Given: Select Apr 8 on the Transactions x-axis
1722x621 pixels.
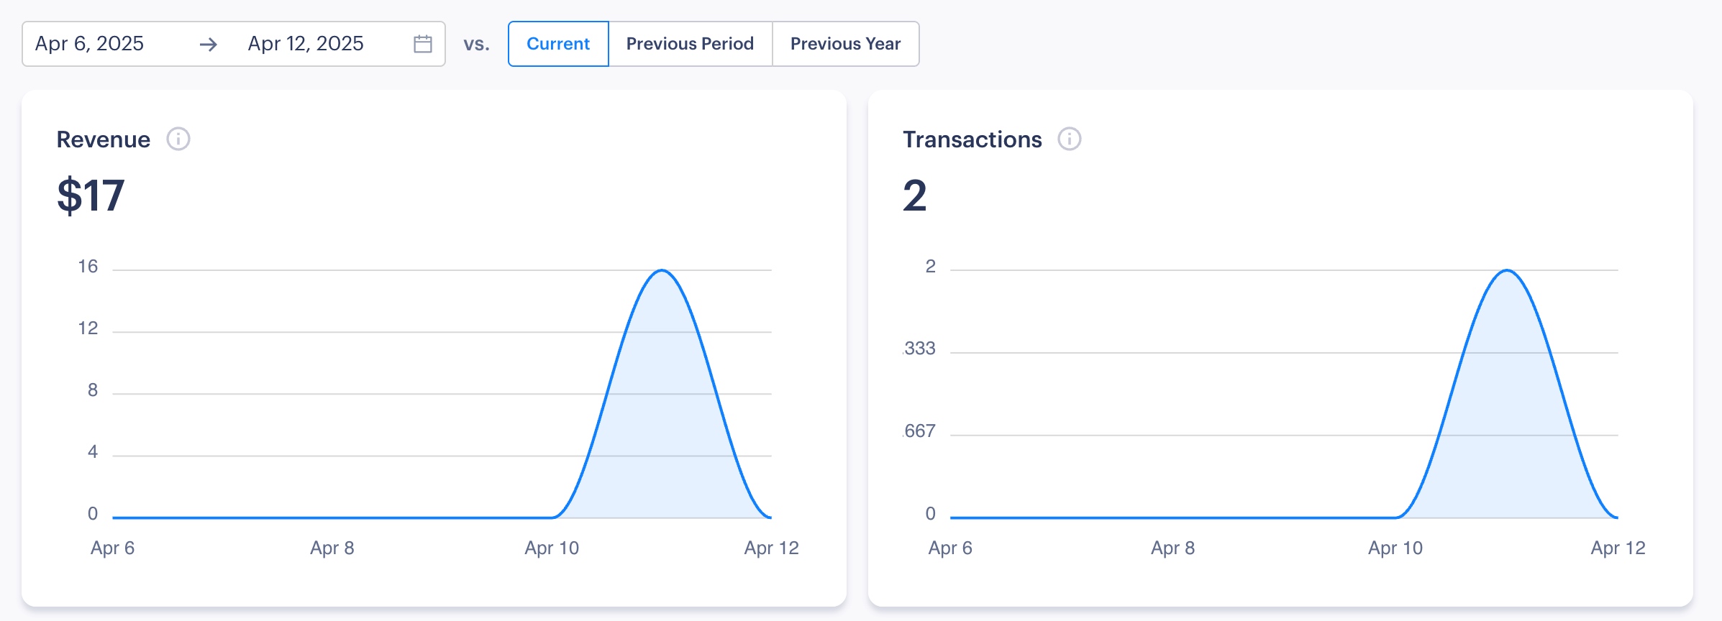Looking at the screenshot, I should tap(1172, 548).
